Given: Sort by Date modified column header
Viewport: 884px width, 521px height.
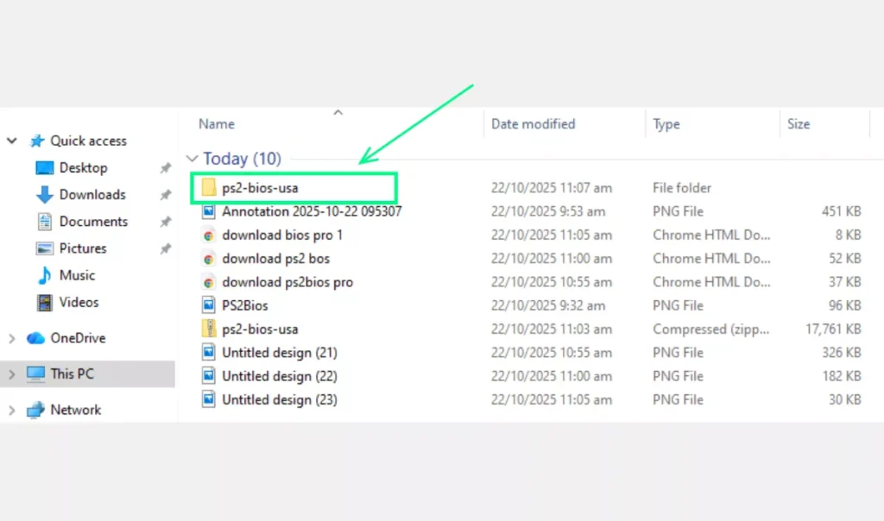Looking at the screenshot, I should coord(533,124).
